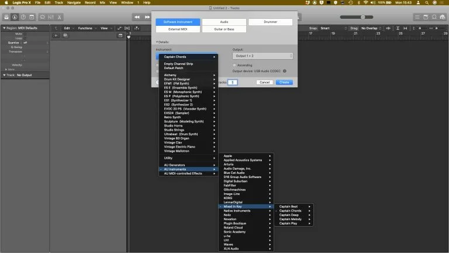Viewport: 449px width, 253px height.
Task: Choose Captain Beat from the submenu
Action: (x=294, y=207)
